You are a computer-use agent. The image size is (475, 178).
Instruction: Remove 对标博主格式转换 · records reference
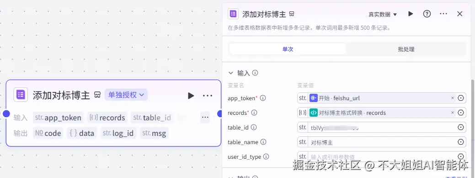(x=453, y=113)
